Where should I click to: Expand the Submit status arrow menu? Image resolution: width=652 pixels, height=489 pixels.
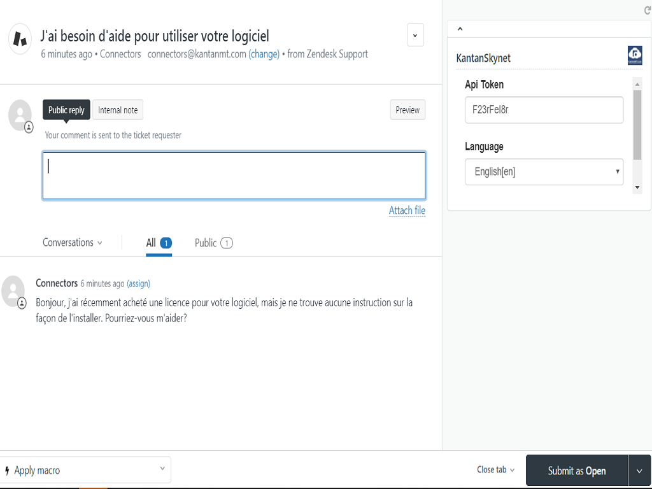[x=639, y=471]
